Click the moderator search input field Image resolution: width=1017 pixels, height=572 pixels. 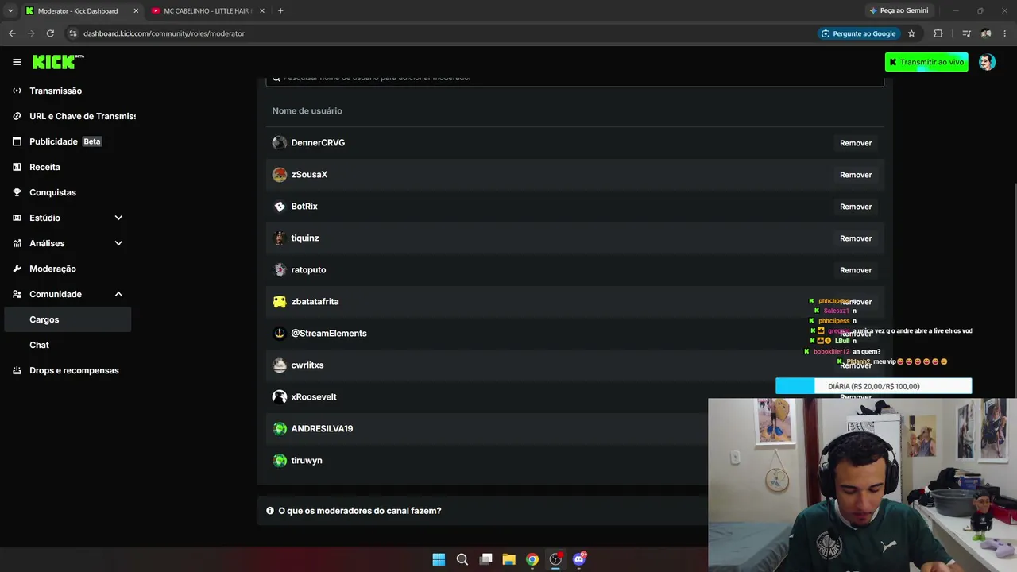(x=575, y=79)
